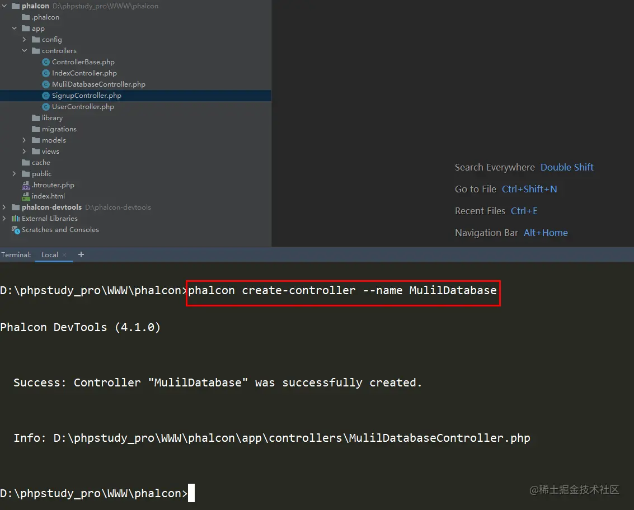
Task: Click the Ctrl+E shortcut hint
Action: pos(524,211)
